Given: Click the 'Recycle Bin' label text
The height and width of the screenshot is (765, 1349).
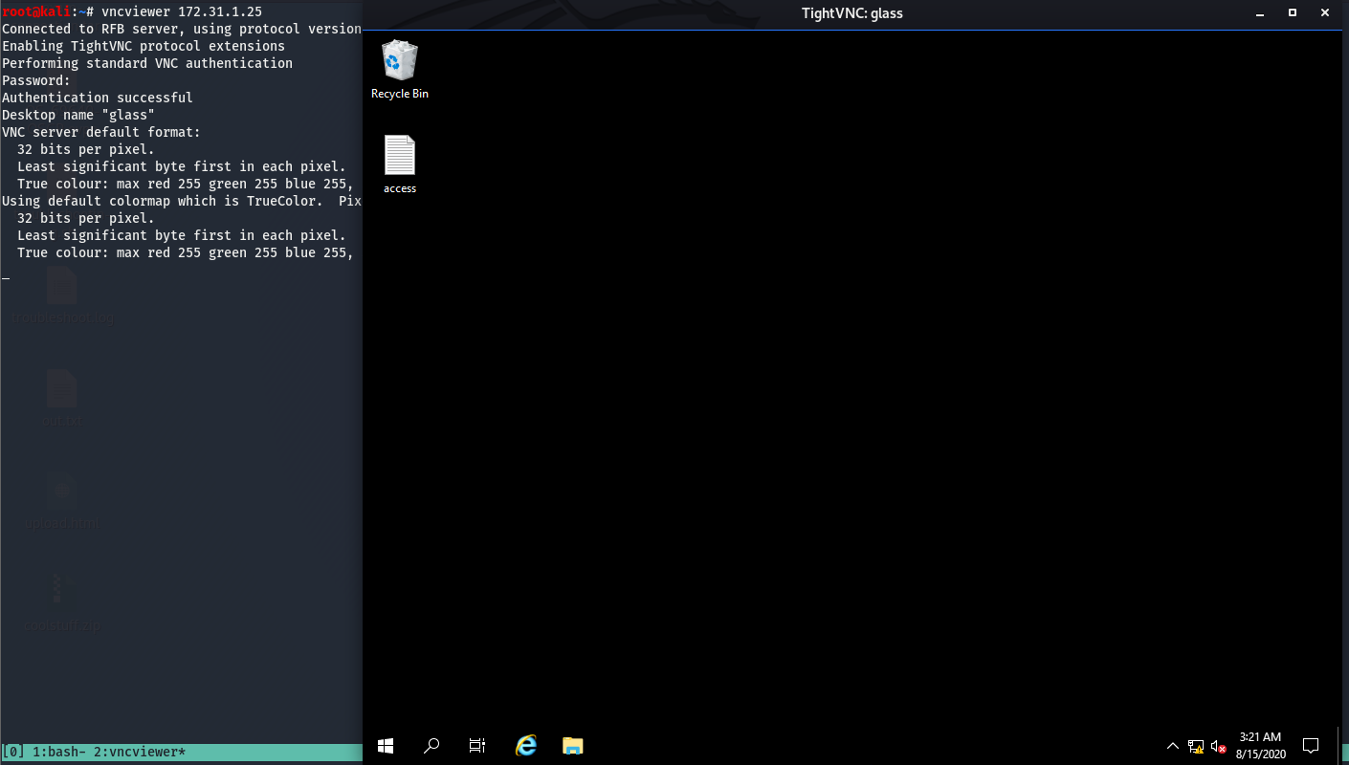Looking at the screenshot, I should (400, 94).
